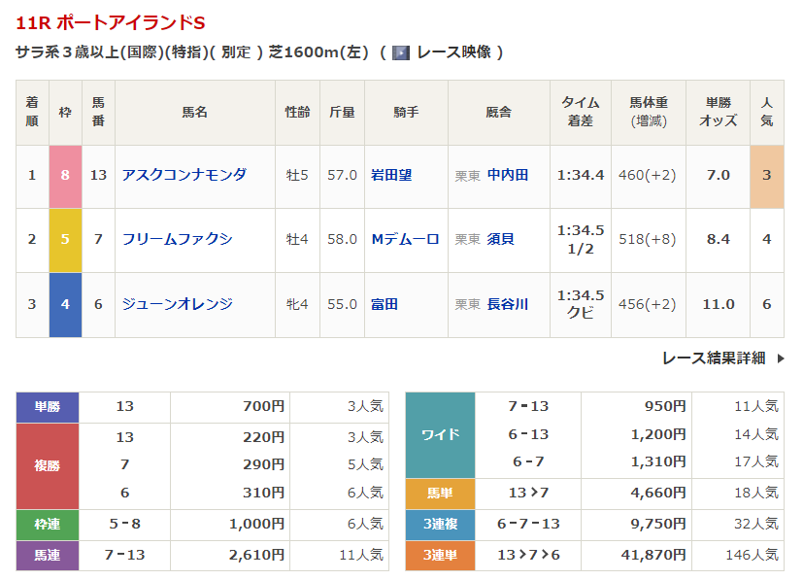
Task: Click the race video icon
Action: click(x=400, y=52)
